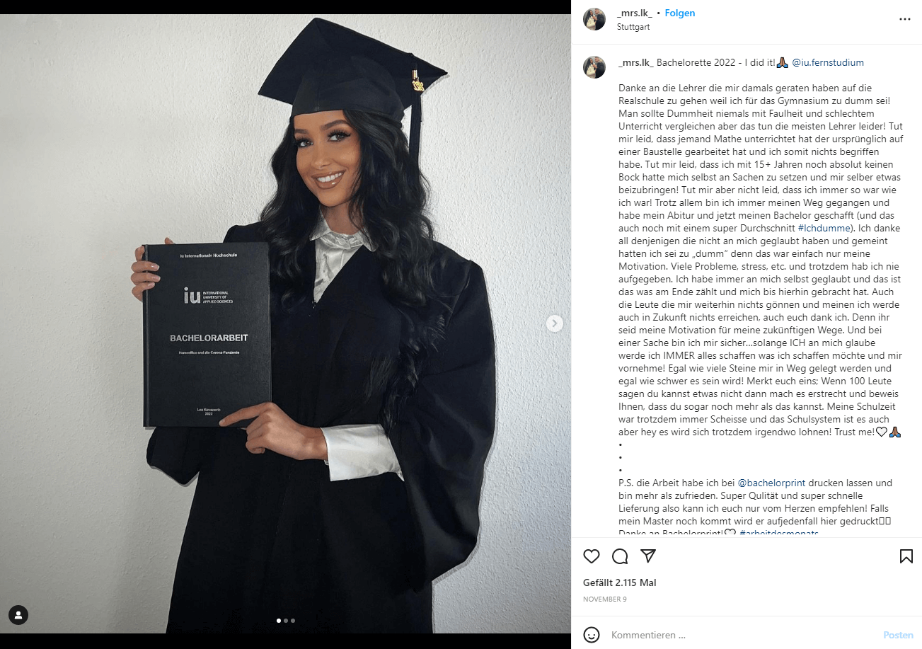Viewport: 922px width, 649px height.
Task: Open _mrs.lk_ username in post header
Action: [x=635, y=13]
